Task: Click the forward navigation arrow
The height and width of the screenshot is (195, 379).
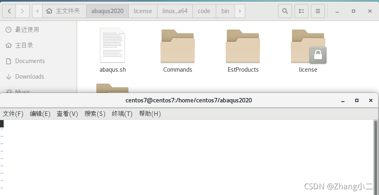Action: [x=23, y=11]
